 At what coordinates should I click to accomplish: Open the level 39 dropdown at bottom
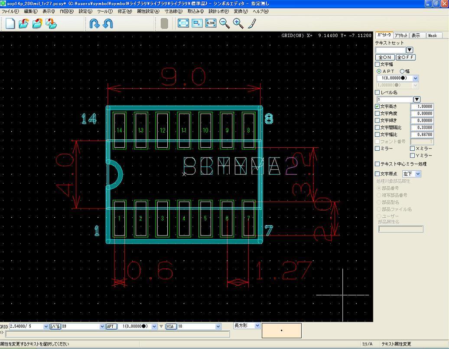click(102, 326)
